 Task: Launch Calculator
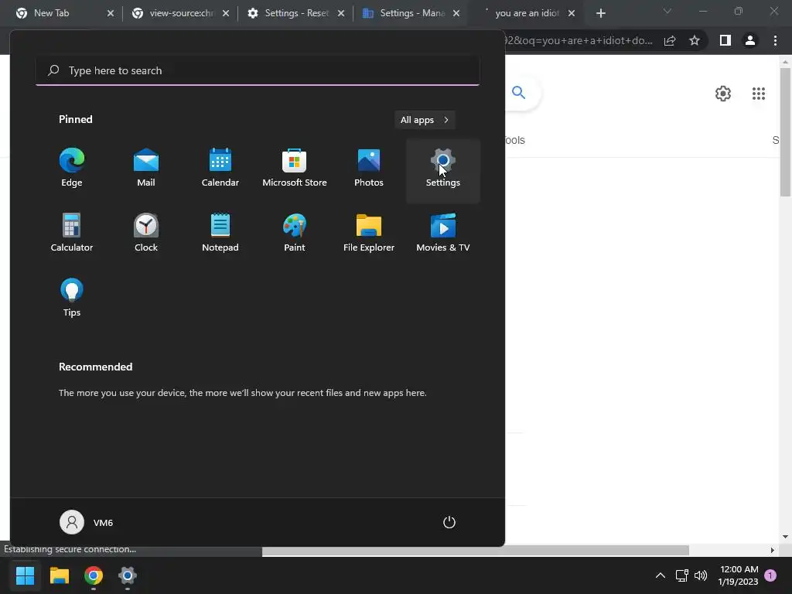click(x=72, y=233)
